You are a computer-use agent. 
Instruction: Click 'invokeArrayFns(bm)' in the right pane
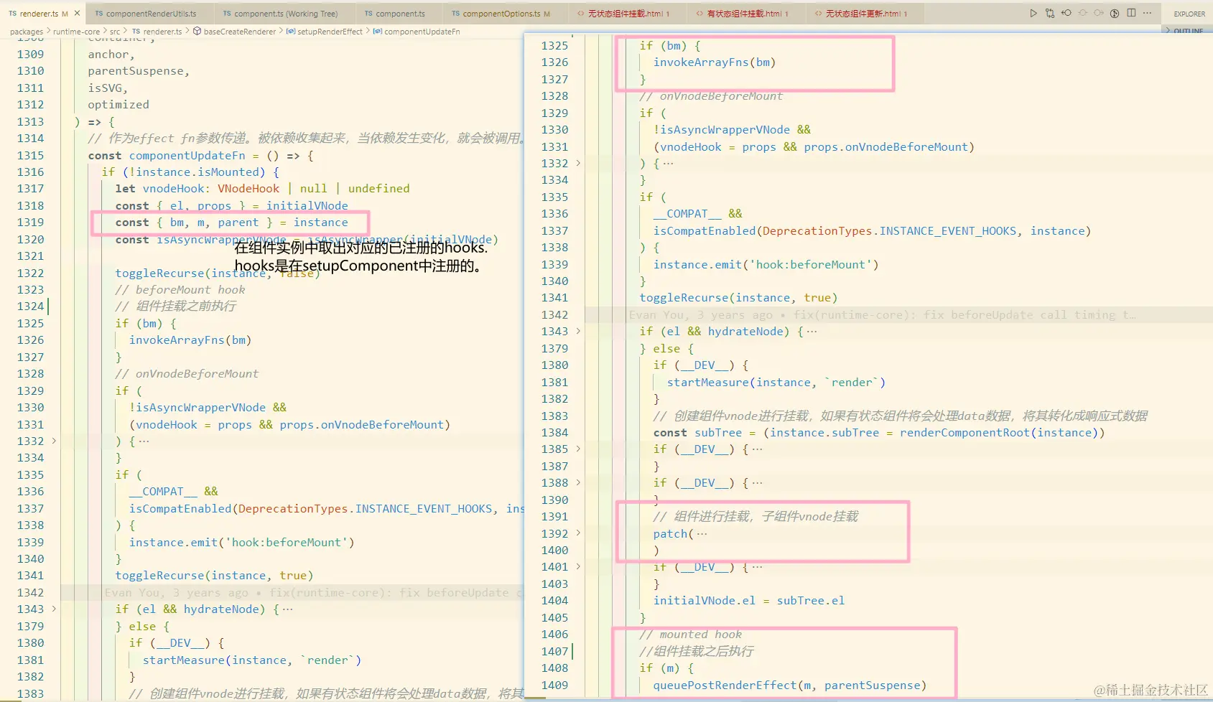[714, 62]
